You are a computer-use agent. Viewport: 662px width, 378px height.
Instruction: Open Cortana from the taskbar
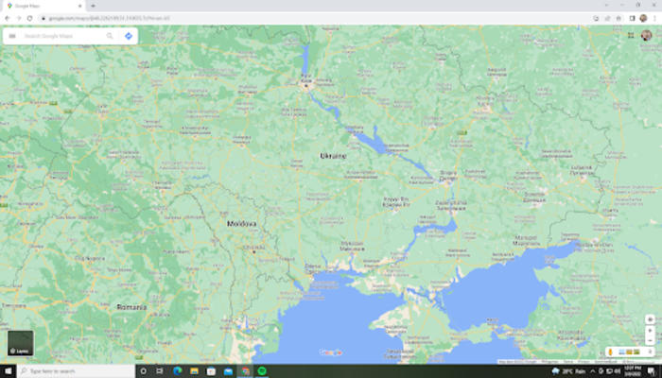coord(144,371)
